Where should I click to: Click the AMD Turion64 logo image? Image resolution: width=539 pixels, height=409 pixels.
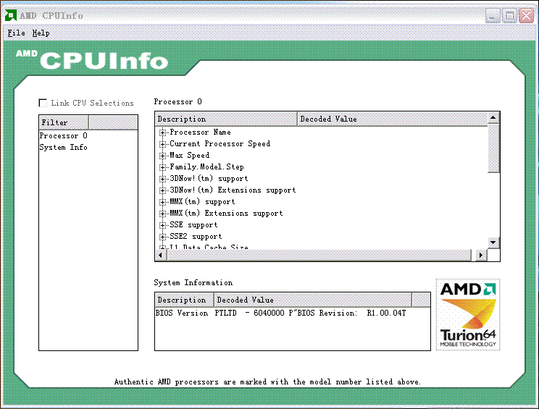click(468, 315)
